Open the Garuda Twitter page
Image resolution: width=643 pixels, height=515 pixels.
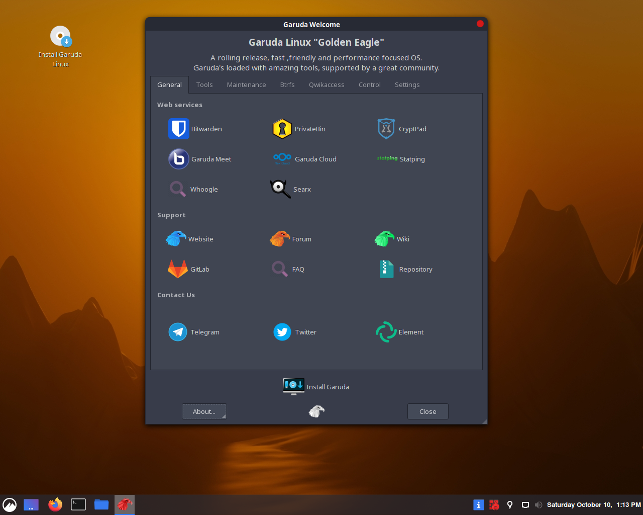(x=295, y=332)
